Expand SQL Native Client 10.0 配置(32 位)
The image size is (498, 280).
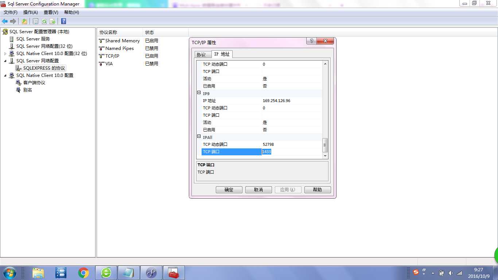coord(5,54)
